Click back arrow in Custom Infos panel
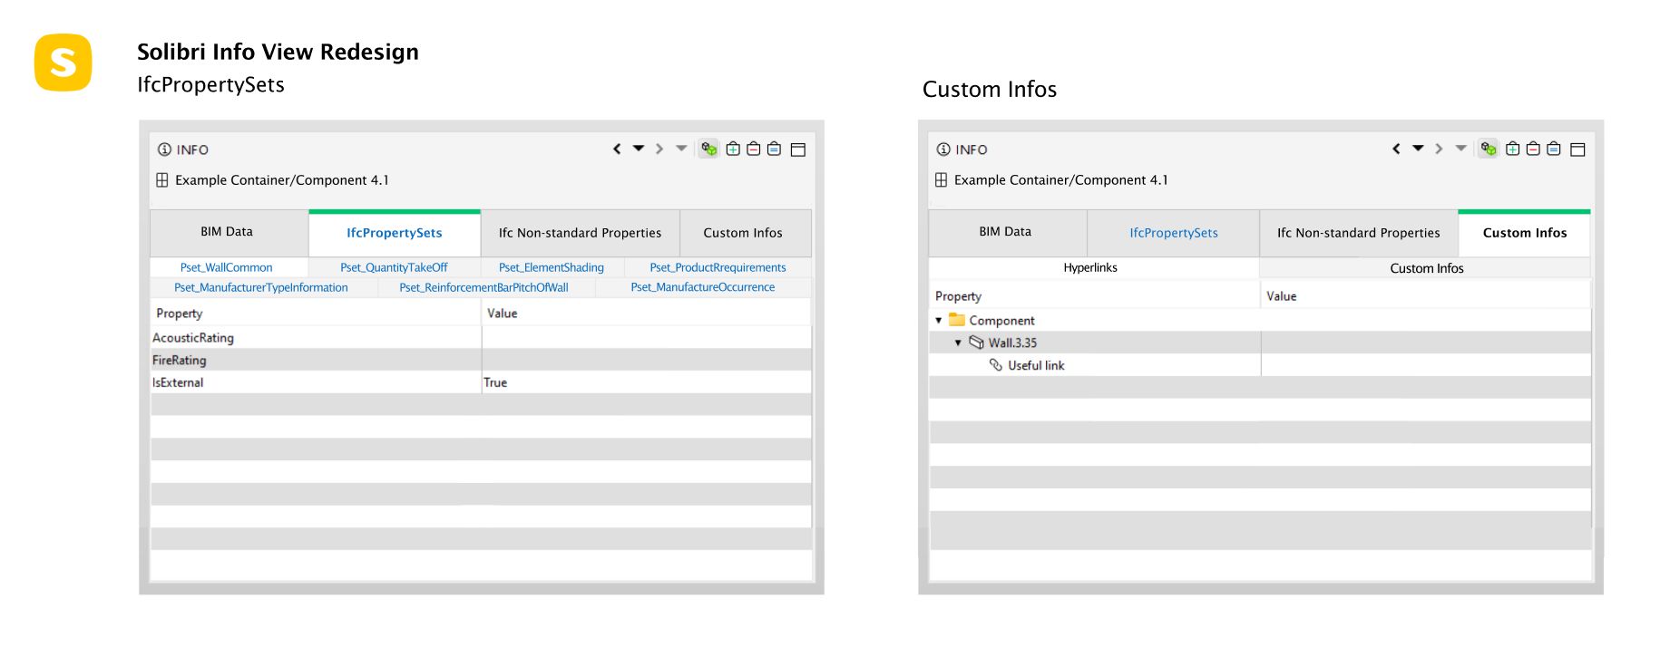 (1396, 149)
